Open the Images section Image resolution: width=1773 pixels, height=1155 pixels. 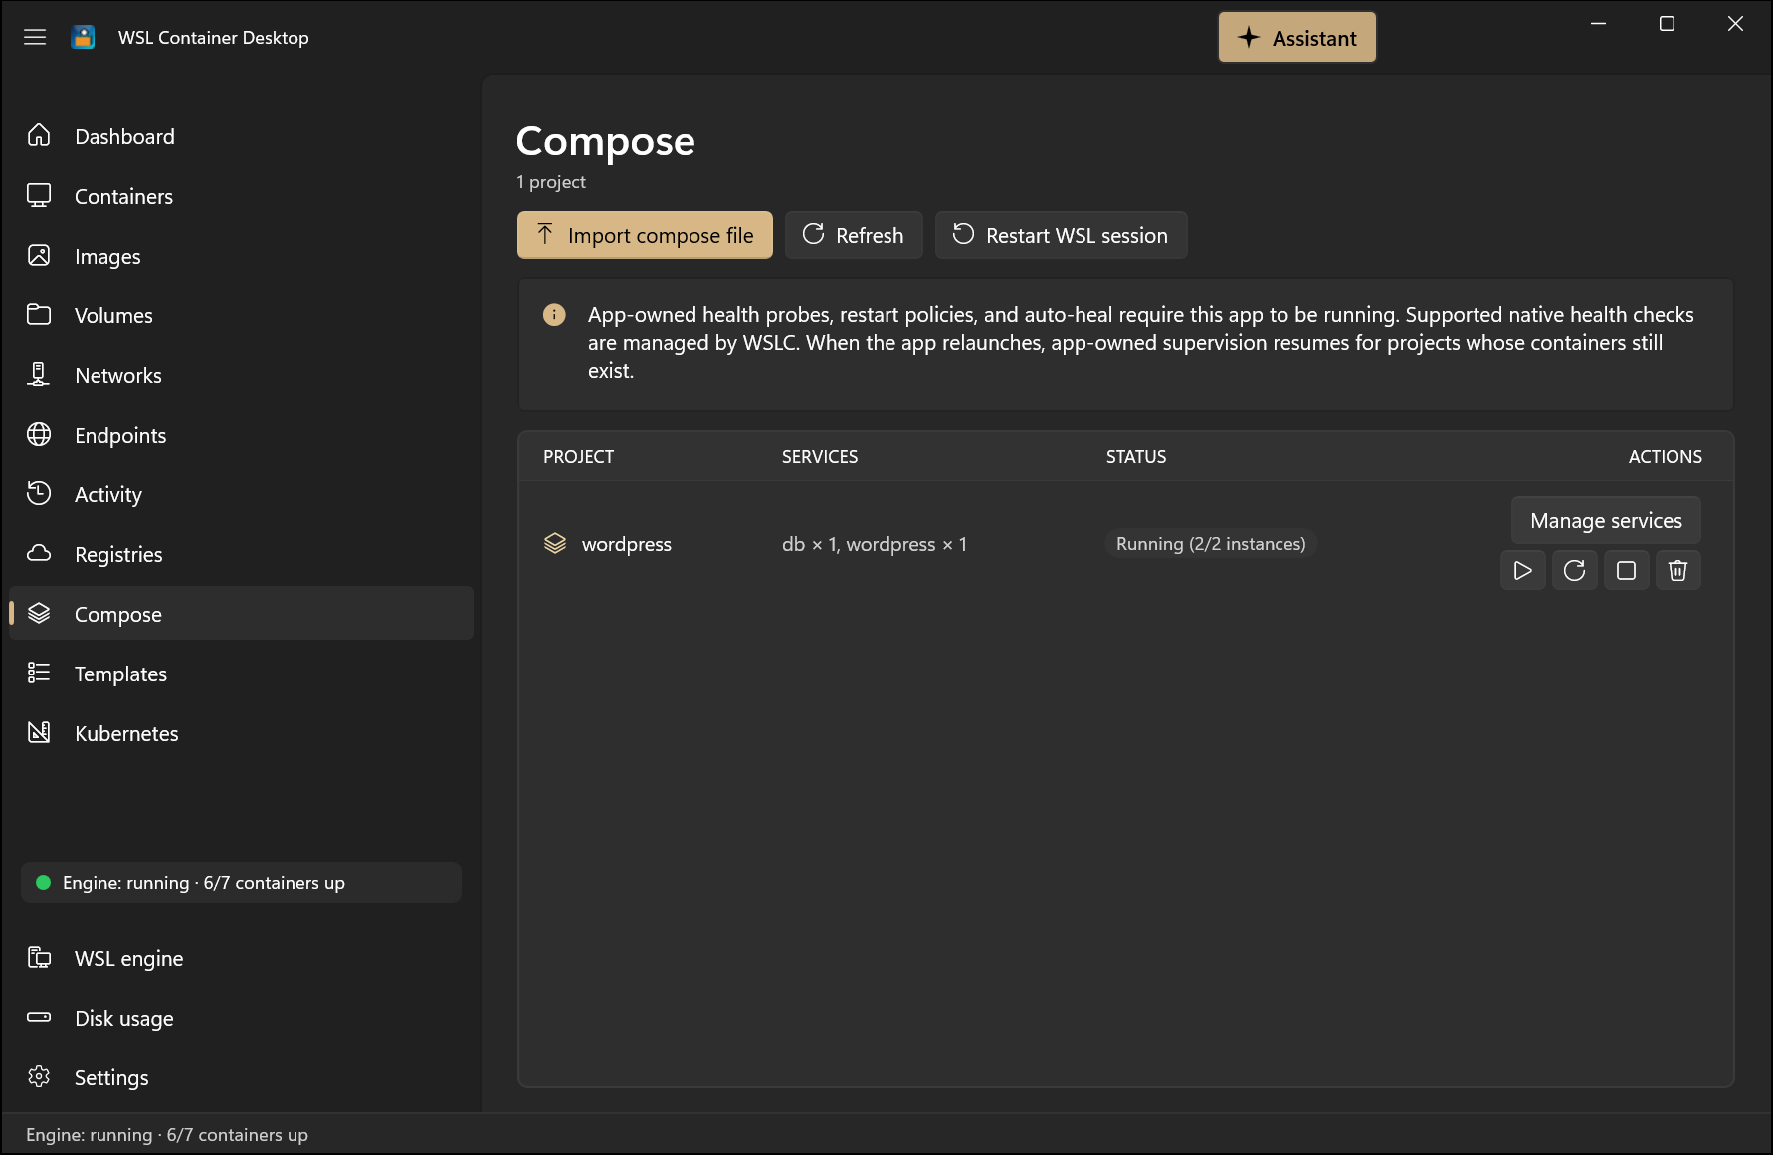(241, 256)
